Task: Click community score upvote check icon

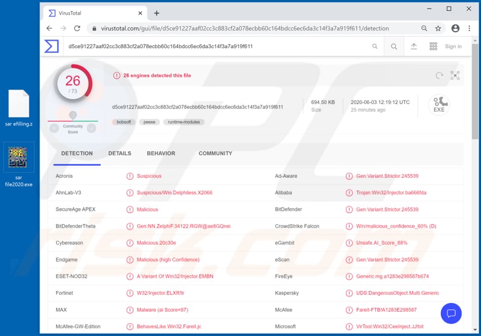Action: pyautogui.click(x=91, y=128)
